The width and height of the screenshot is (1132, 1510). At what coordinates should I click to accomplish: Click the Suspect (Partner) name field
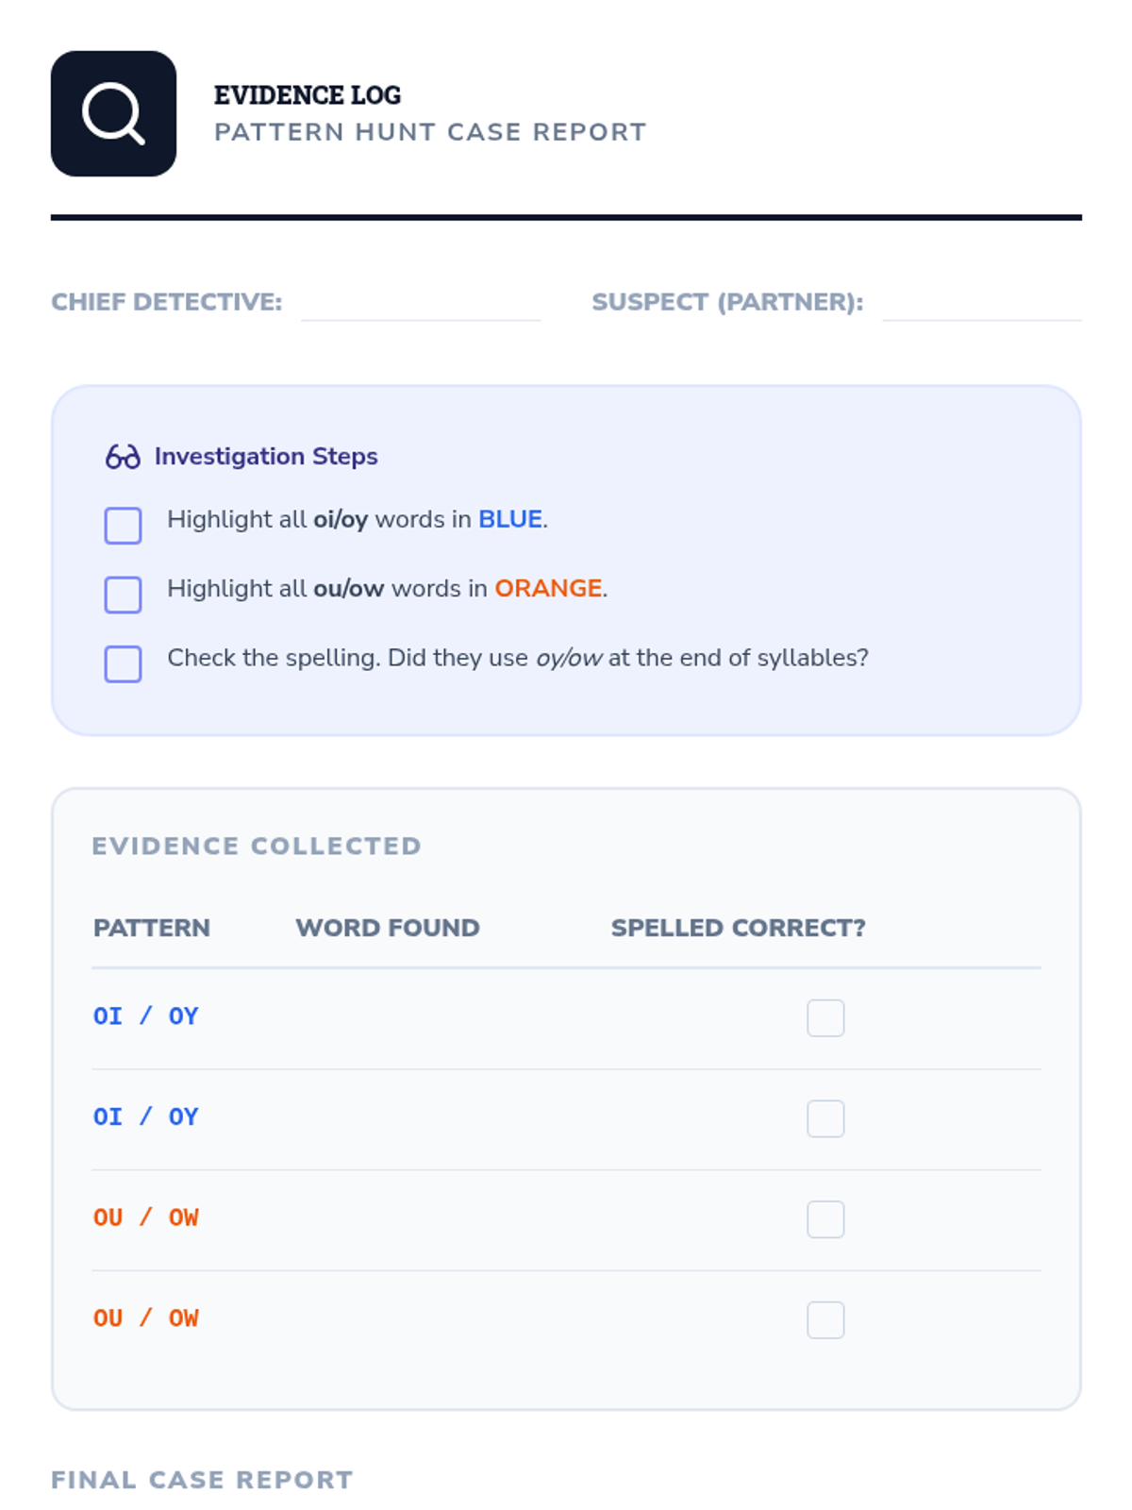pos(981,304)
